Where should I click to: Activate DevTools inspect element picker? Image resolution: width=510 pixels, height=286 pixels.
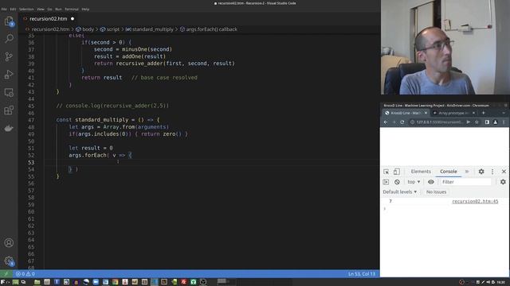386,172
